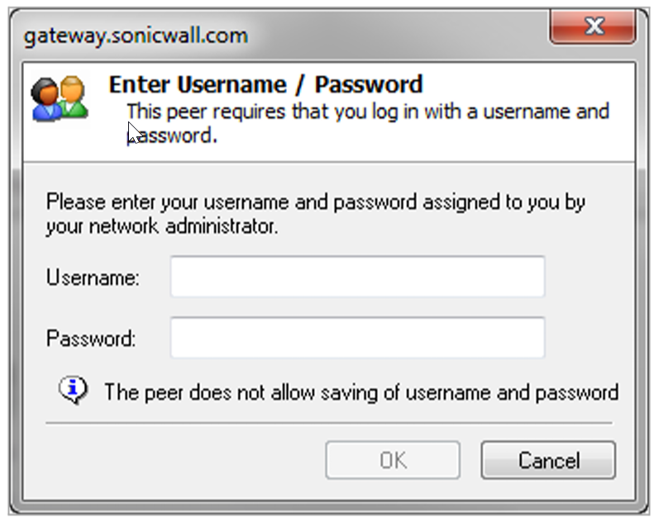This screenshot has height=522, width=654.
Task: Click the "Please enter your username" instruction text
Action: click(315, 202)
